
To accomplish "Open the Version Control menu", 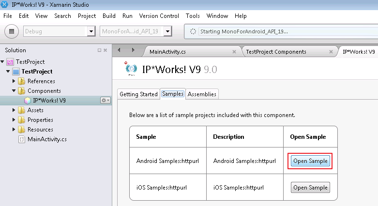I will click(x=159, y=16).
